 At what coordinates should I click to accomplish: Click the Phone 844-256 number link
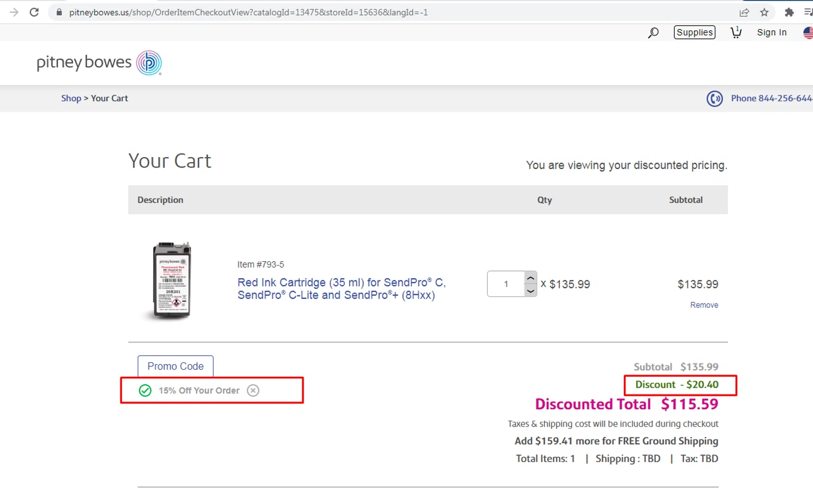pos(772,98)
